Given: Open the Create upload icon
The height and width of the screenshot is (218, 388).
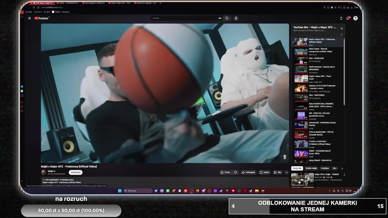Looking at the screenshot, I should click(x=341, y=18).
